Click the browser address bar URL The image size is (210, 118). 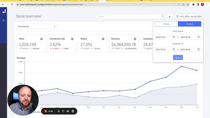52,4
